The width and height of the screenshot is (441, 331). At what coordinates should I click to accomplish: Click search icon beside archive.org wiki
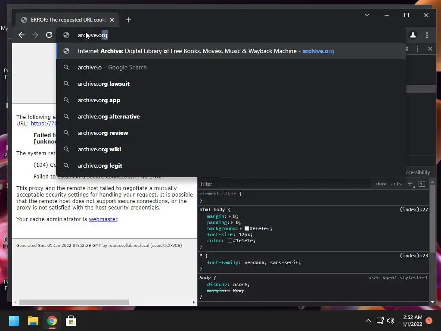[66, 149]
